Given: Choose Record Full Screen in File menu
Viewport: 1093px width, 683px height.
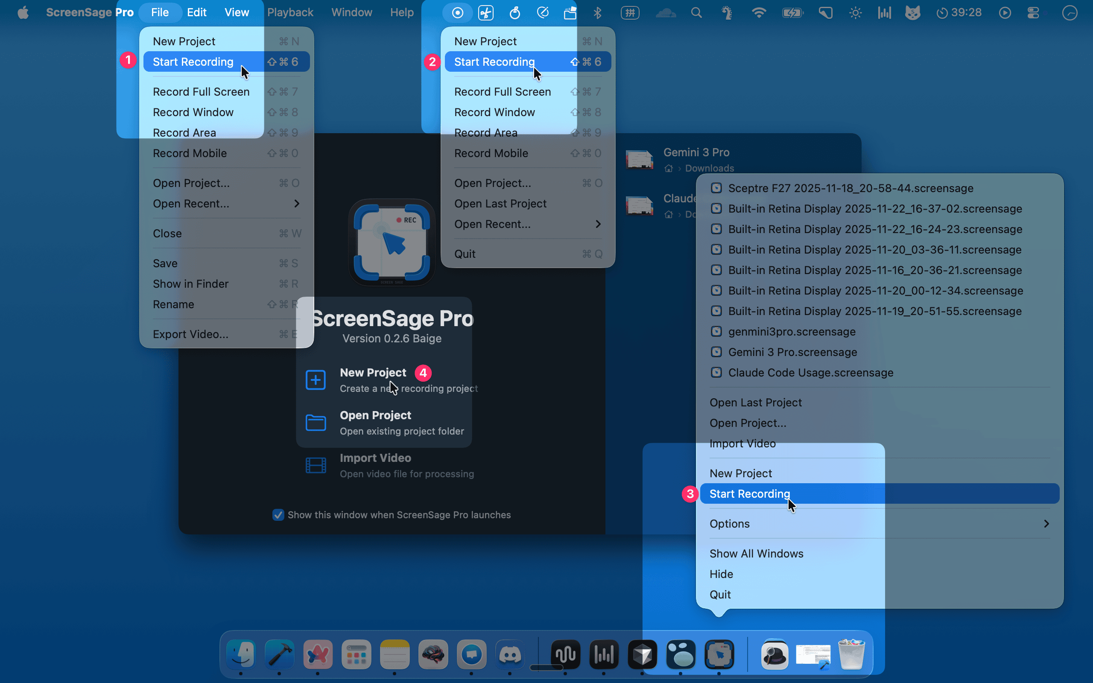Looking at the screenshot, I should click(x=201, y=92).
